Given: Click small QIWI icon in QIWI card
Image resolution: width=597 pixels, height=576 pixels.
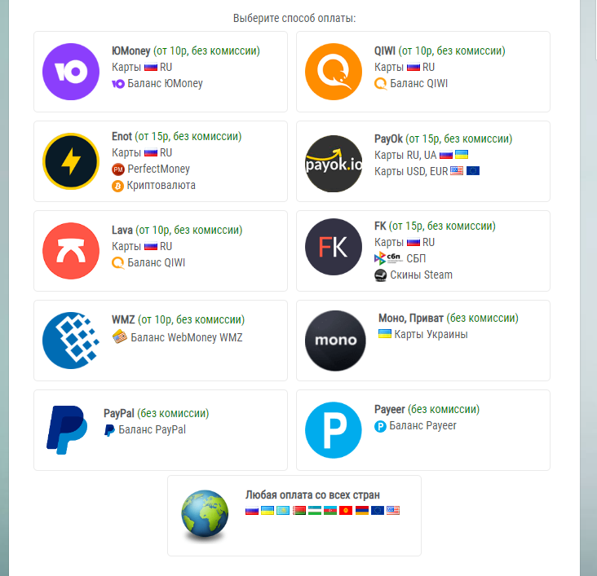Looking at the screenshot, I should click(380, 83).
